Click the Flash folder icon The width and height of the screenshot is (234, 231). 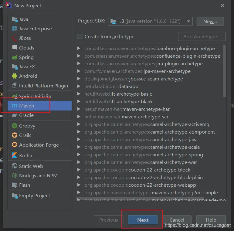15,185
